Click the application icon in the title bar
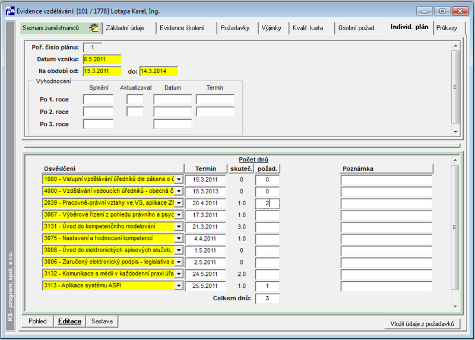 pyautogui.click(x=10, y=11)
